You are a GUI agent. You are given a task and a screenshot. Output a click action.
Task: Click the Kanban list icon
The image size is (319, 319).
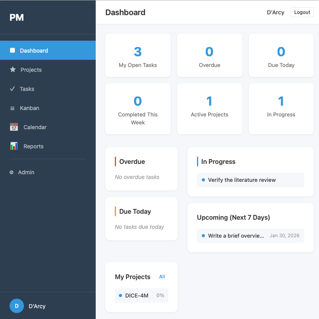[x=12, y=108]
